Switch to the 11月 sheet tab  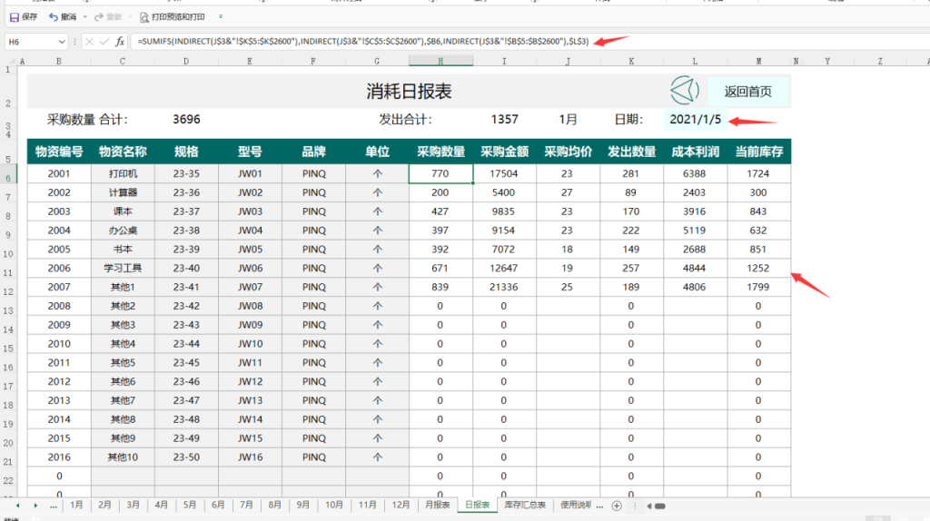pyautogui.click(x=367, y=505)
